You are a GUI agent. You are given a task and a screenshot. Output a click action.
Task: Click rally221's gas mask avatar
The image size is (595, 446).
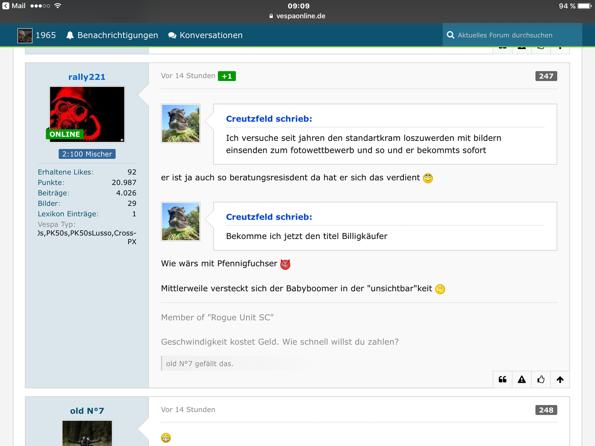click(87, 114)
